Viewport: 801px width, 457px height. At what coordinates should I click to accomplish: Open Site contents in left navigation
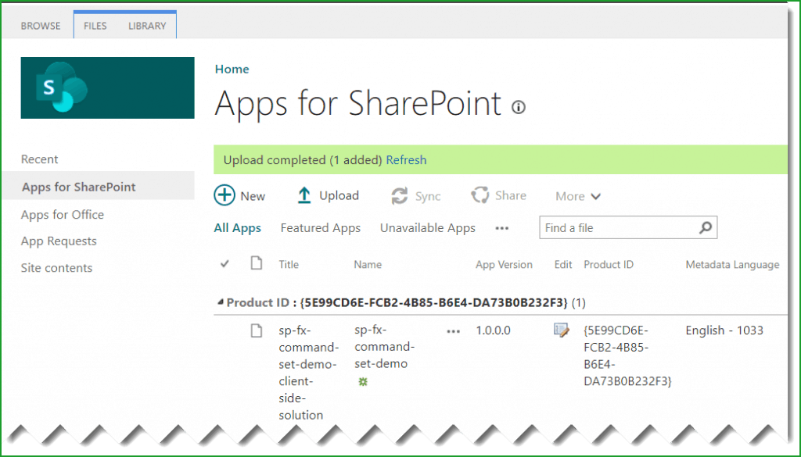(x=56, y=268)
